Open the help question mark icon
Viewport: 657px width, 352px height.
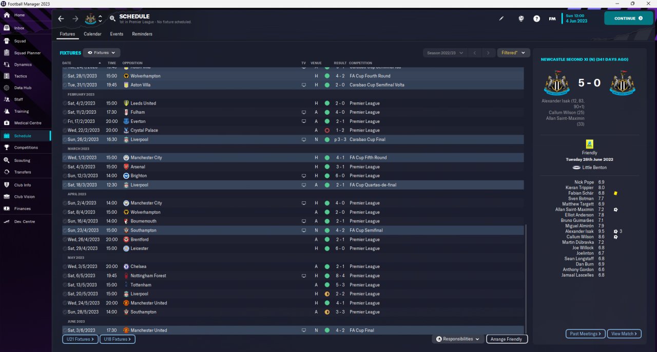(536, 18)
